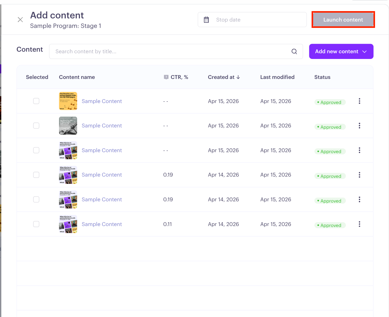Select the checkbox for the first Sample Content
This screenshot has height=317, width=389.
point(36,101)
